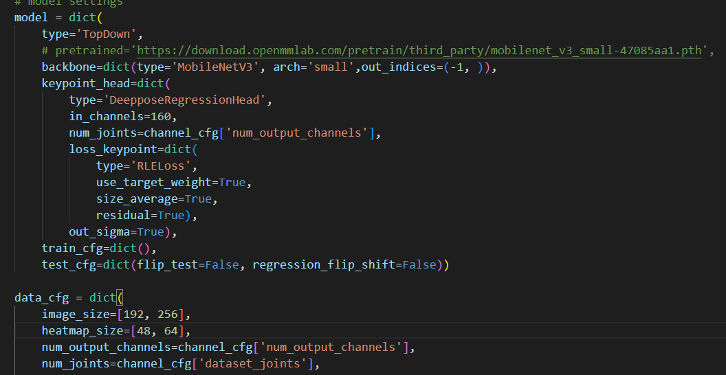Click the flip_test parameter

tap(168, 265)
